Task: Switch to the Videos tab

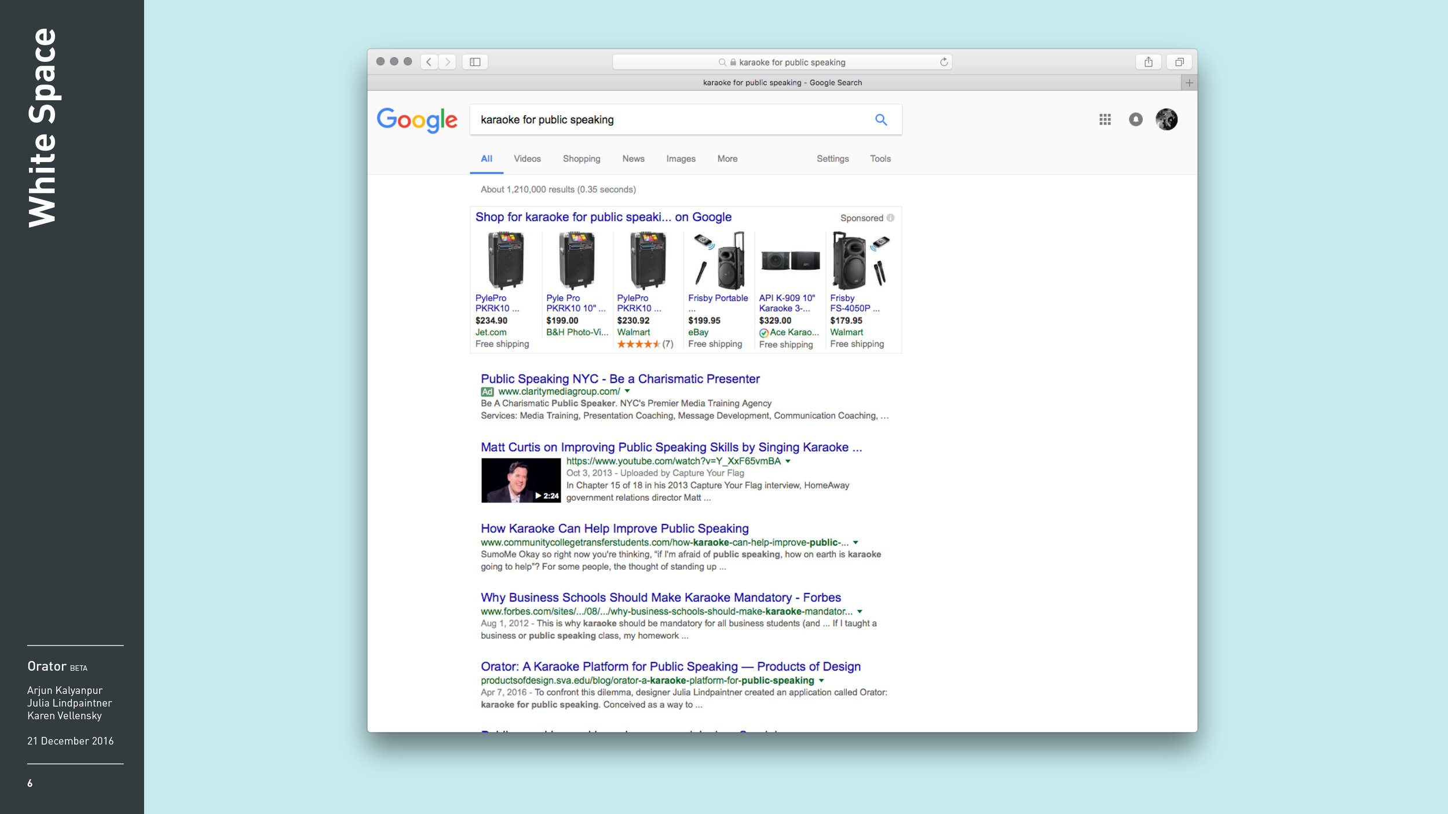Action: [527, 159]
